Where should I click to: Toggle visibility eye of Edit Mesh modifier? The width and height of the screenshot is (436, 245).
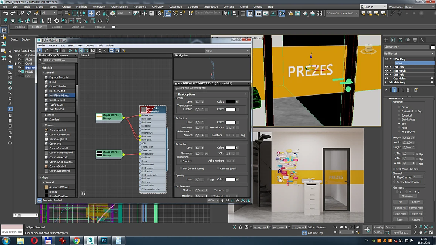coord(386,71)
